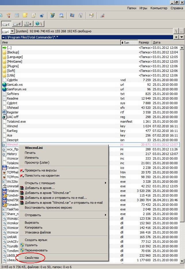Choose Изменить in the context menu

tap(32, 158)
